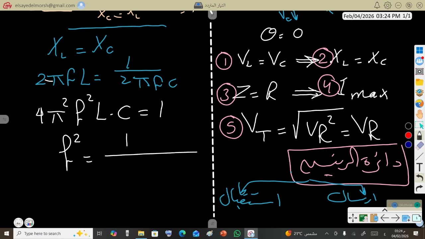Viewport: 425px width, 239px height.
Task: Select the selection arrow tool
Action: point(419,125)
